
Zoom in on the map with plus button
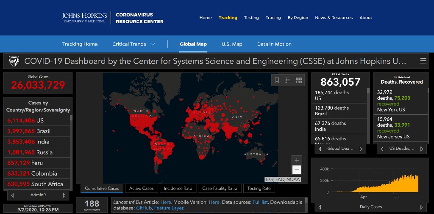pos(297,160)
